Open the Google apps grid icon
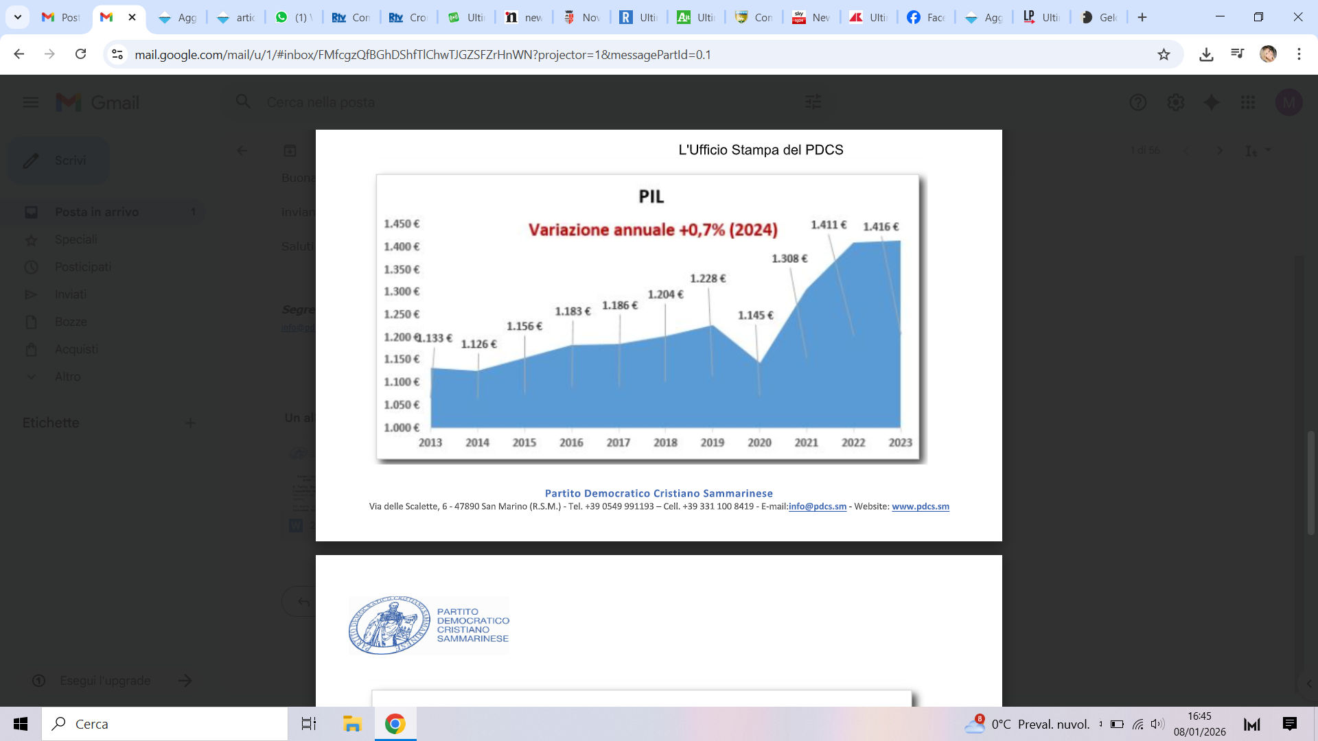The height and width of the screenshot is (741, 1318). click(x=1248, y=102)
